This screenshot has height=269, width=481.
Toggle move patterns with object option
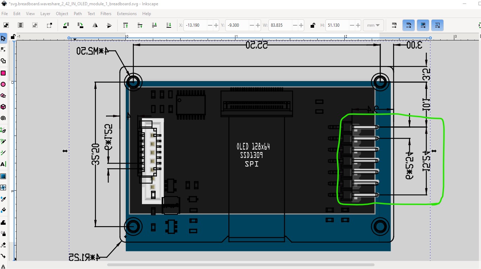[437, 25]
